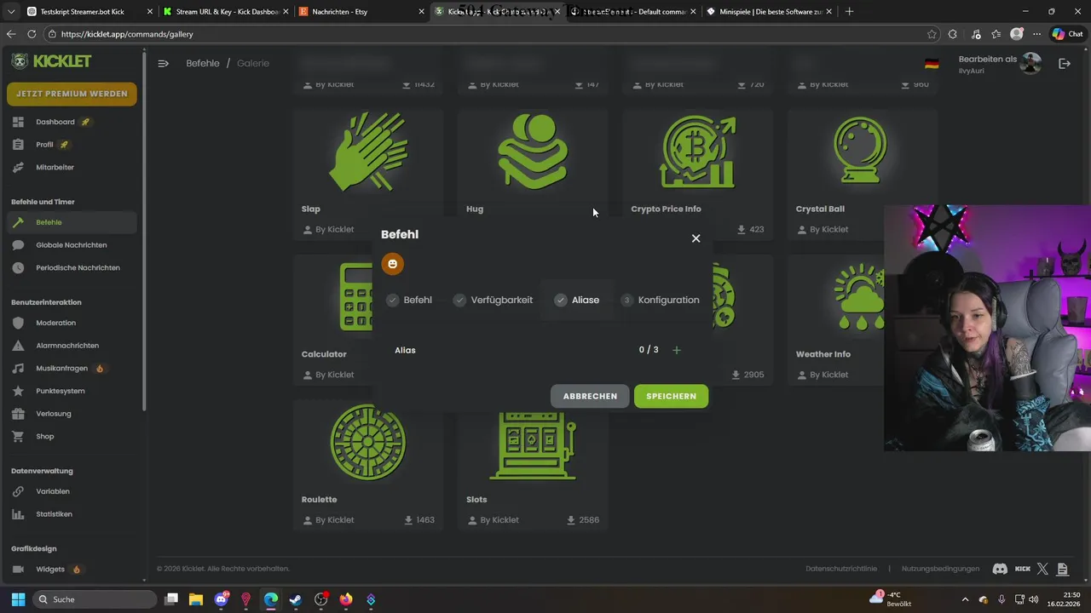Change language via the German flag icon
Image resolution: width=1091 pixels, height=613 pixels.
point(932,64)
